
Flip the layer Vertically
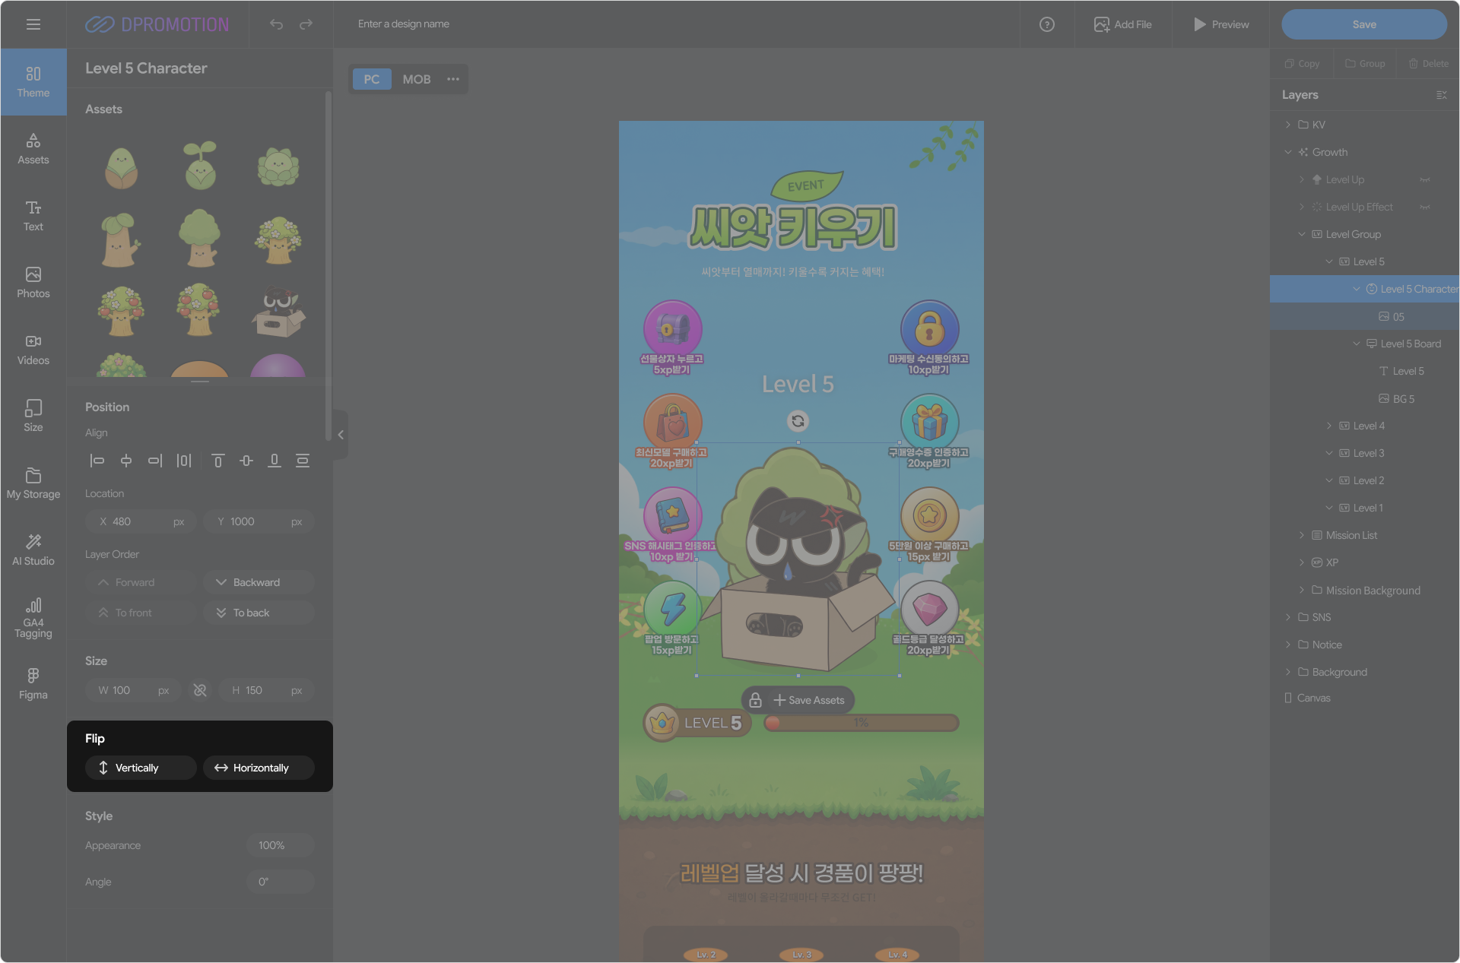point(140,768)
